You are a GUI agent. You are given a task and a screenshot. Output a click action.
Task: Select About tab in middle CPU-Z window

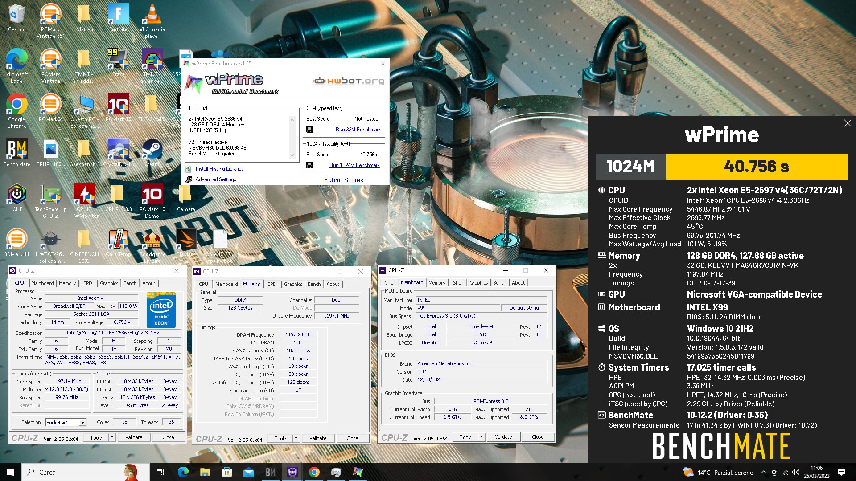tap(333, 284)
